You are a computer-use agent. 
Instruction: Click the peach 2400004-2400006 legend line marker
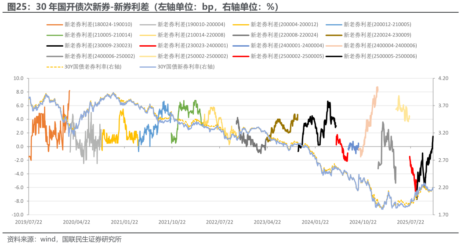click(334, 46)
